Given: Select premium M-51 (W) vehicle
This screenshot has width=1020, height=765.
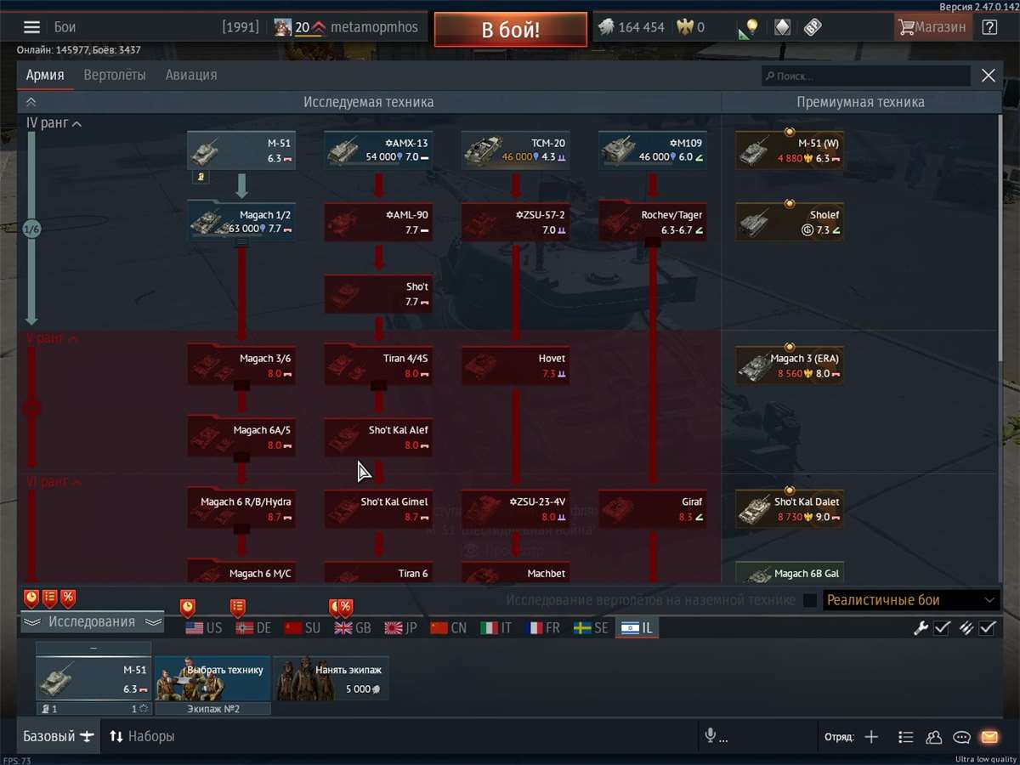Looking at the screenshot, I should (x=790, y=150).
